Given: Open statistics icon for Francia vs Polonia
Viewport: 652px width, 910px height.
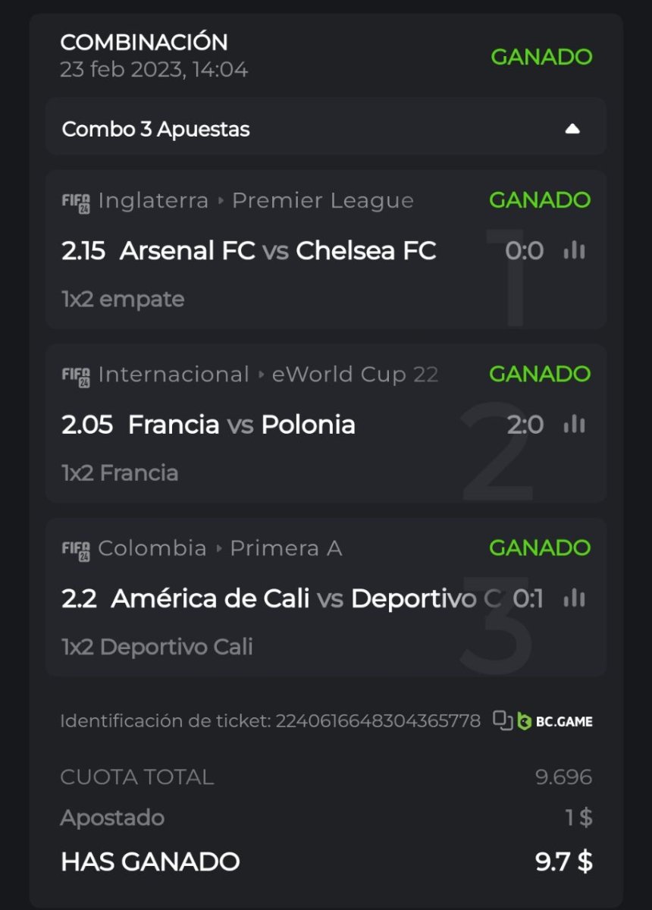Looking at the screenshot, I should pos(574,425).
